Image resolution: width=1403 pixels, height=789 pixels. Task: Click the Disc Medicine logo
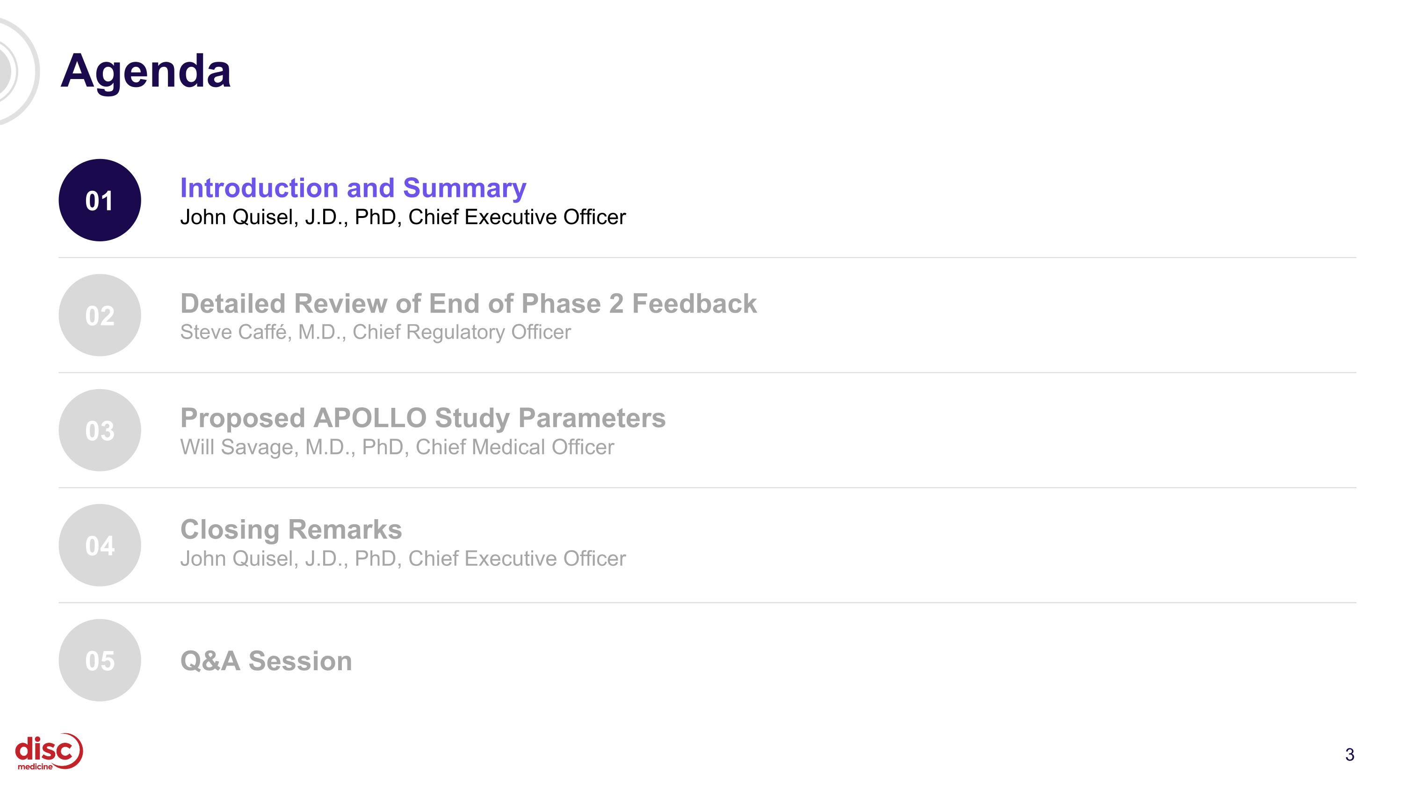49,752
